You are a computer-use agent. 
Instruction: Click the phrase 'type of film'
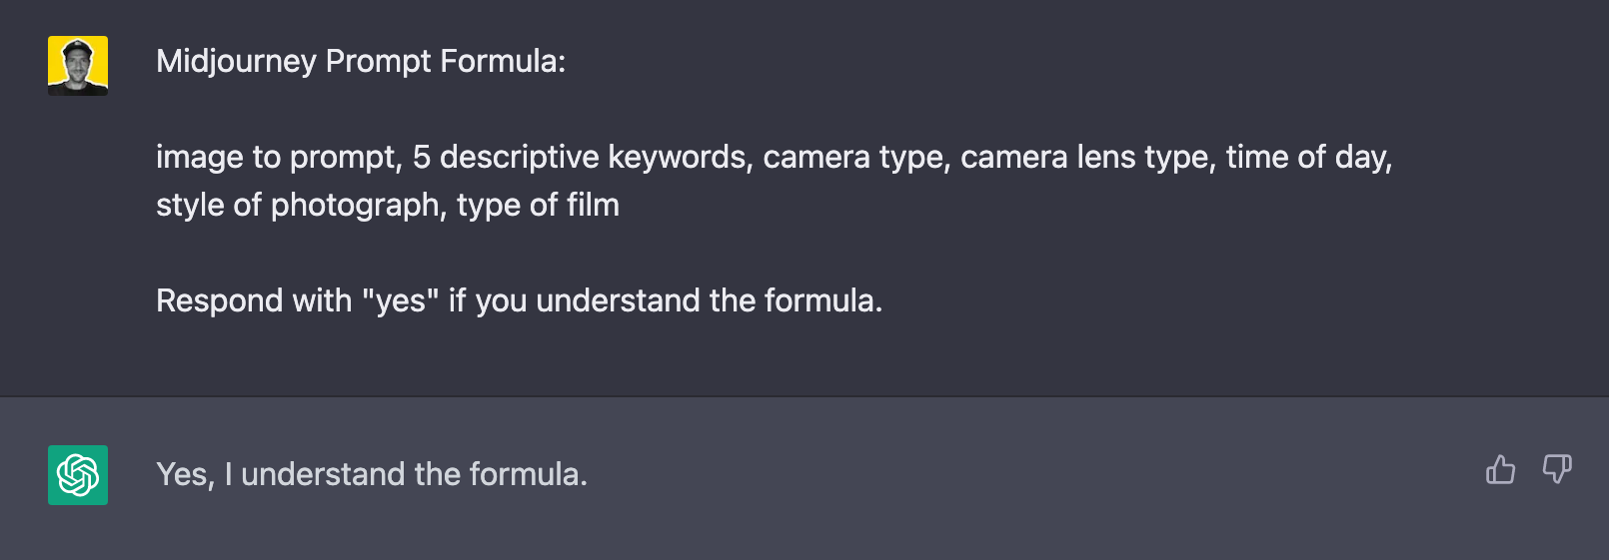click(538, 205)
